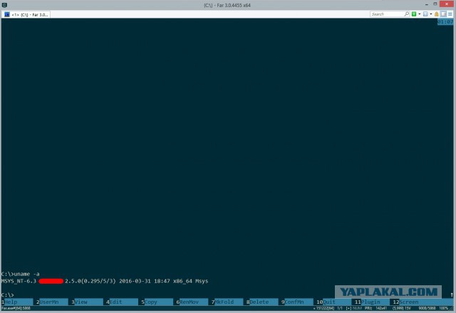Click the F10 Quit key bar button
Image resolution: width=456 pixels, height=313 pixels.
coord(333,302)
